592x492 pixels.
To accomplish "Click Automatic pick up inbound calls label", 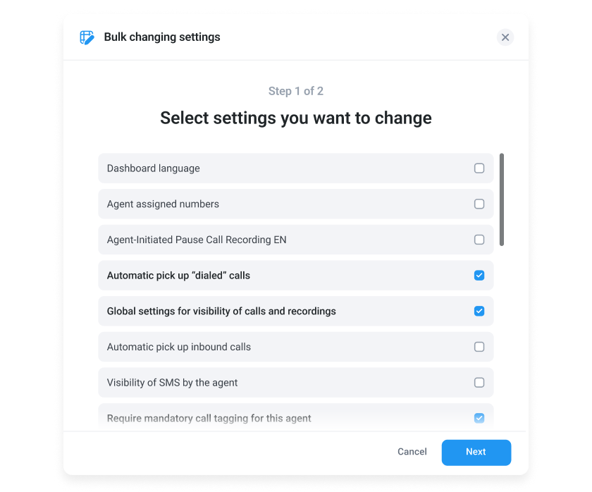I will pos(178,347).
